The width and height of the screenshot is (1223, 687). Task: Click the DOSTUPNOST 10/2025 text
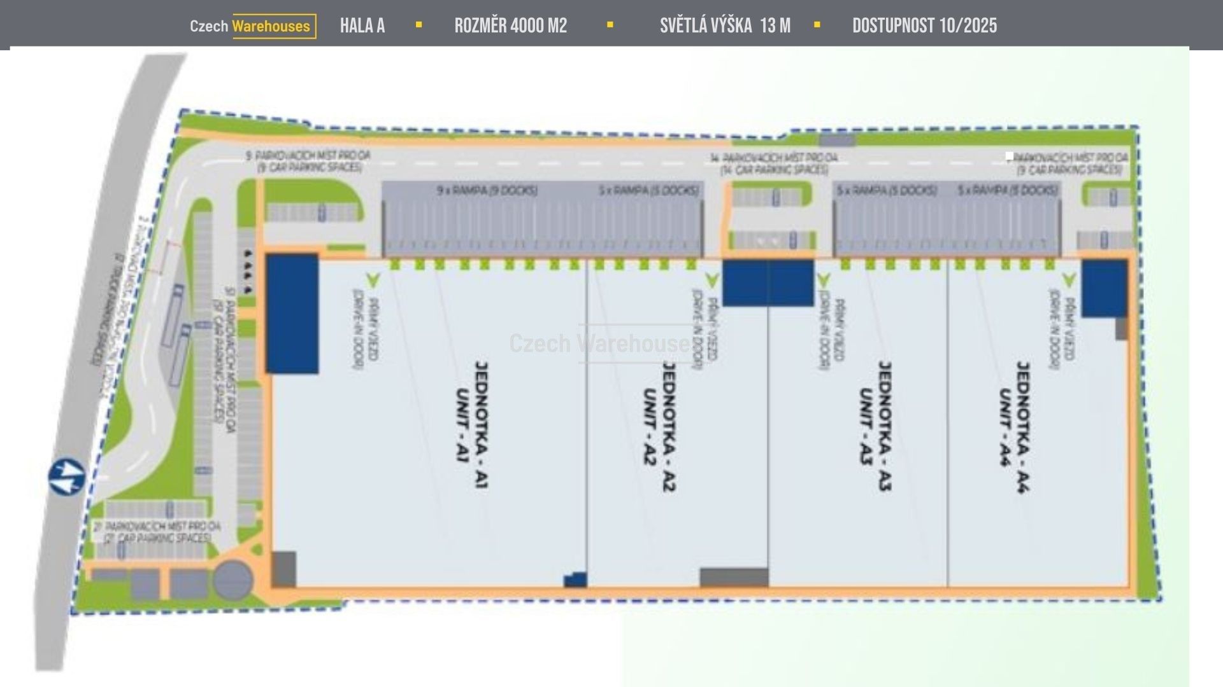pos(924,26)
